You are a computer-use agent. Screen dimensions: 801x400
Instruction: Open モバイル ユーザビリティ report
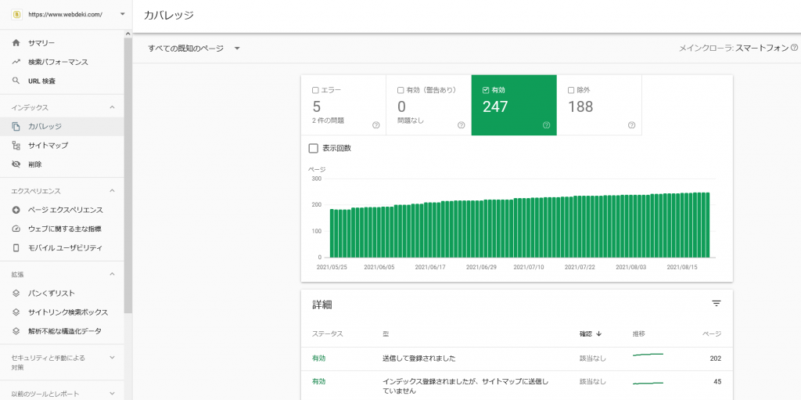click(x=65, y=247)
